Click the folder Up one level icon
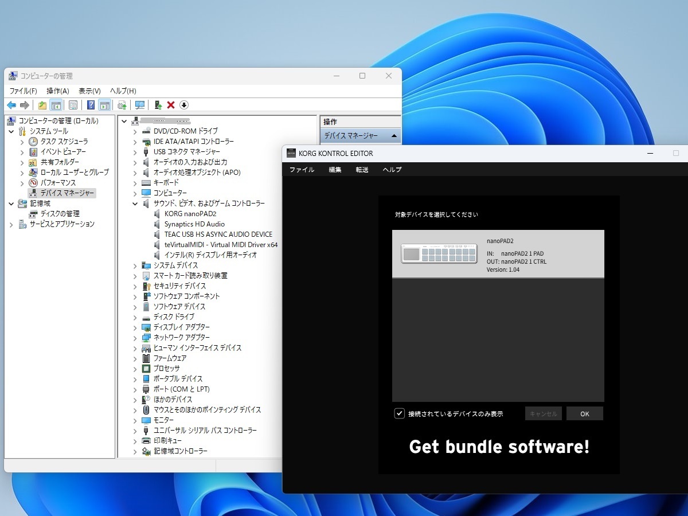 pyautogui.click(x=42, y=105)
